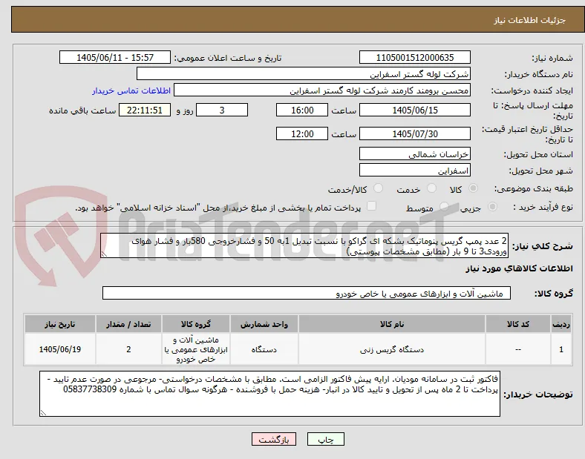Click the چاپ (print) button

(x=325, y=439)
